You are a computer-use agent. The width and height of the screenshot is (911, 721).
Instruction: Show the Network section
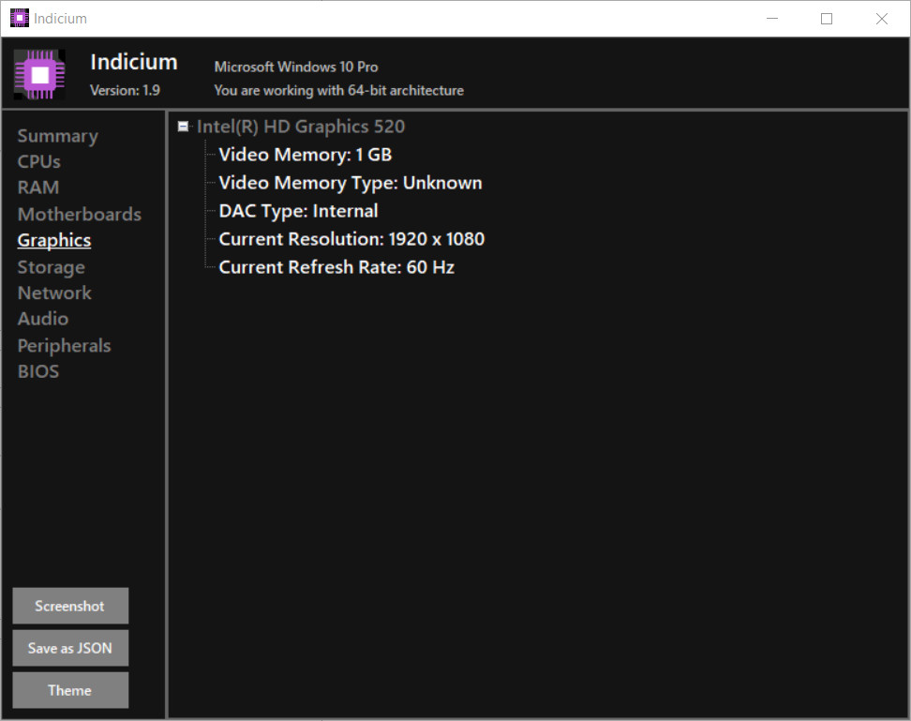click(x=54, y=293)
